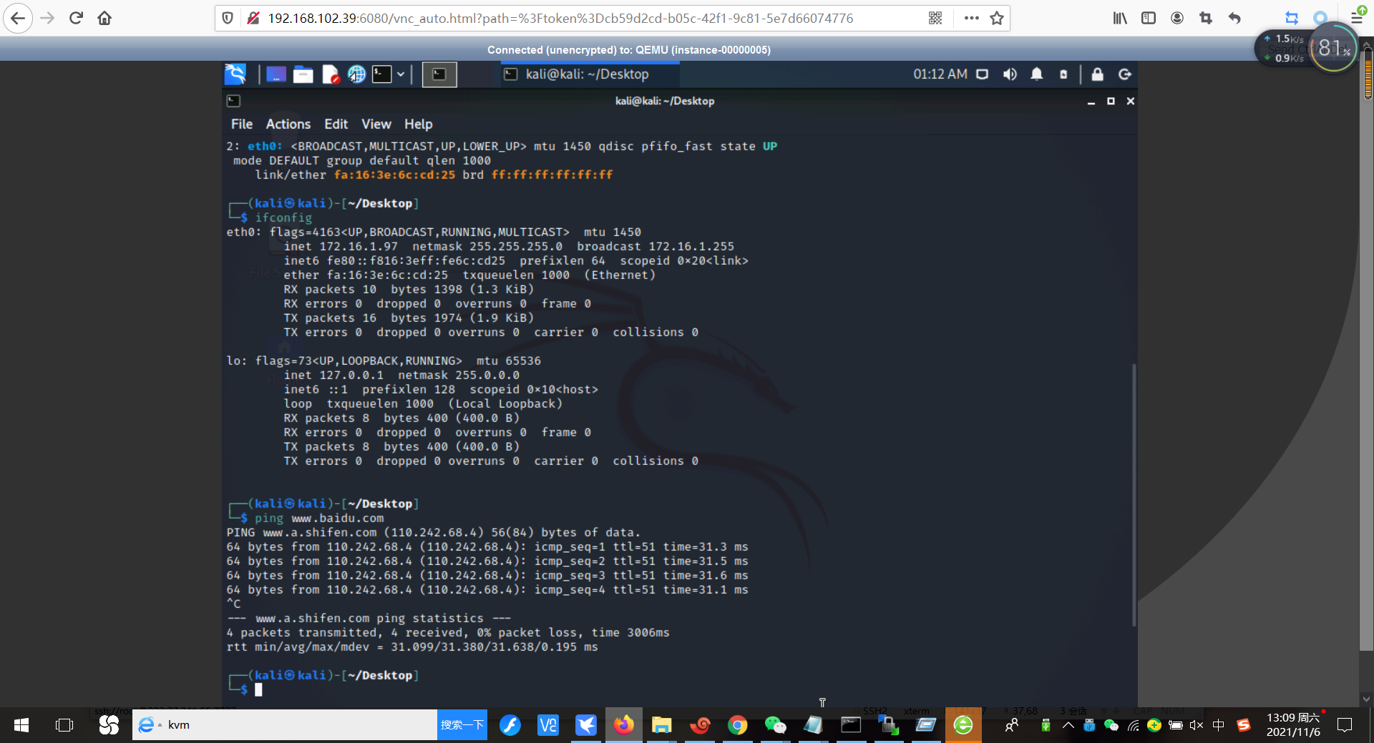Reload the browser page
The height and width of the screenshot is (743, 1374).
point(76,18)
